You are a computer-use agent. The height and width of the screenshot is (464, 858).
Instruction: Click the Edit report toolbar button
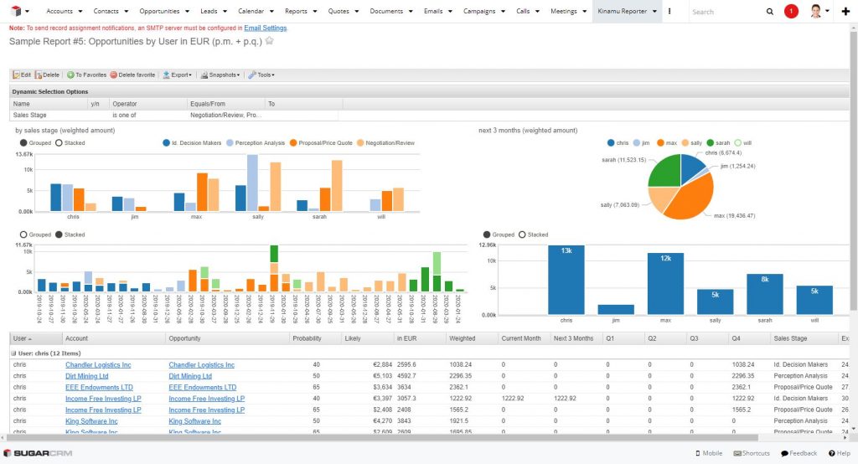click(22, 75)
